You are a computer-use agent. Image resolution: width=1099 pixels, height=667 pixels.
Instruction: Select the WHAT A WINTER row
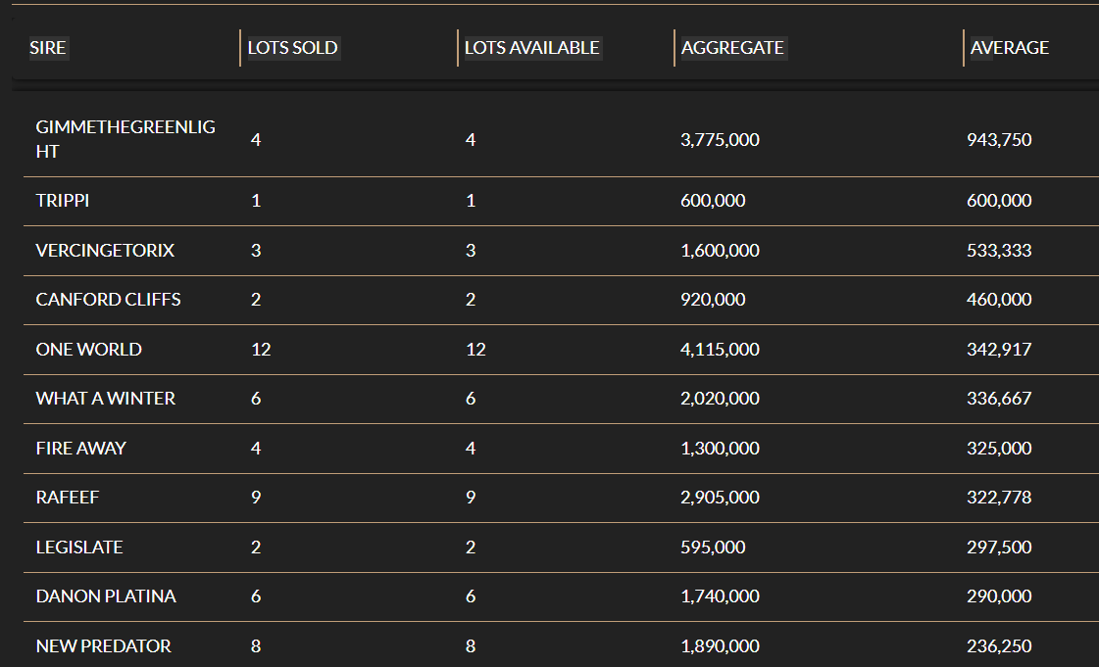[561, 399]
